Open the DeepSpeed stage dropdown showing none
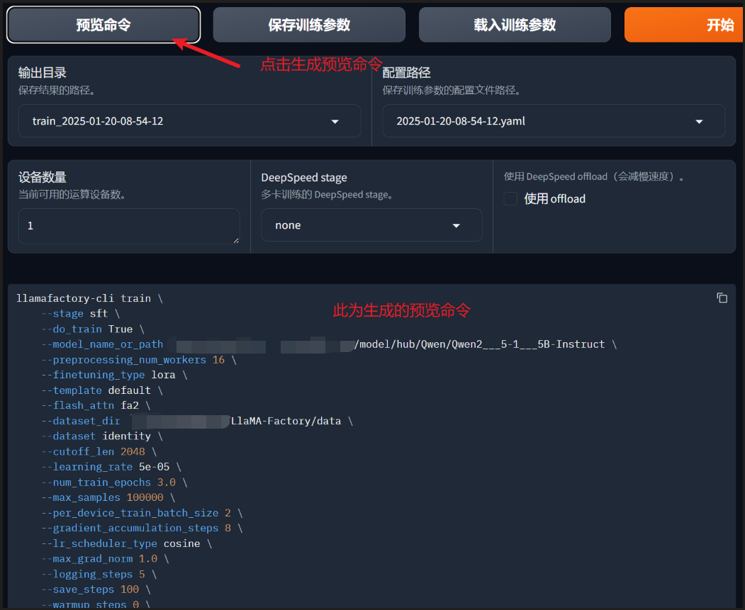 371,225
